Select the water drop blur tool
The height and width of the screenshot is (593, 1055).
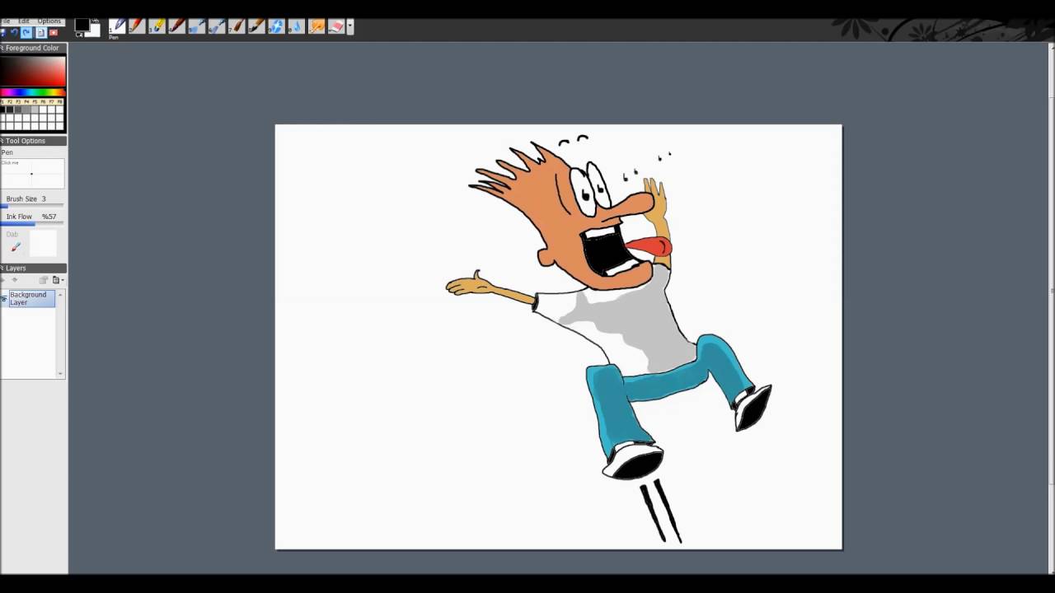tap(296, 26)
